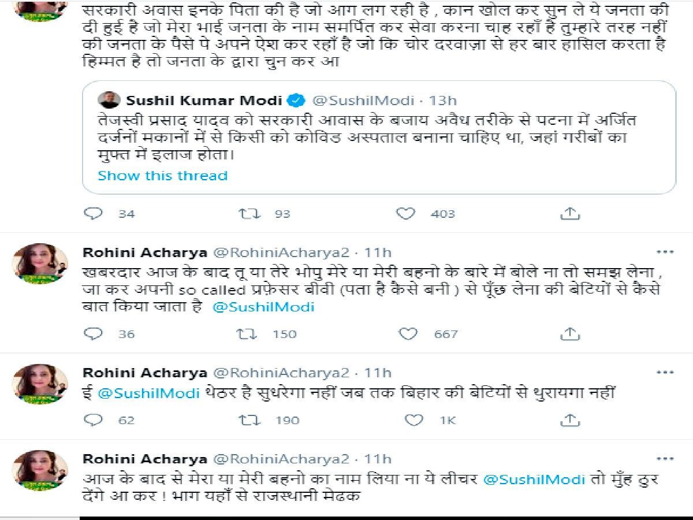
Task: Like the tweet with 667 likes
Action: 407,333
